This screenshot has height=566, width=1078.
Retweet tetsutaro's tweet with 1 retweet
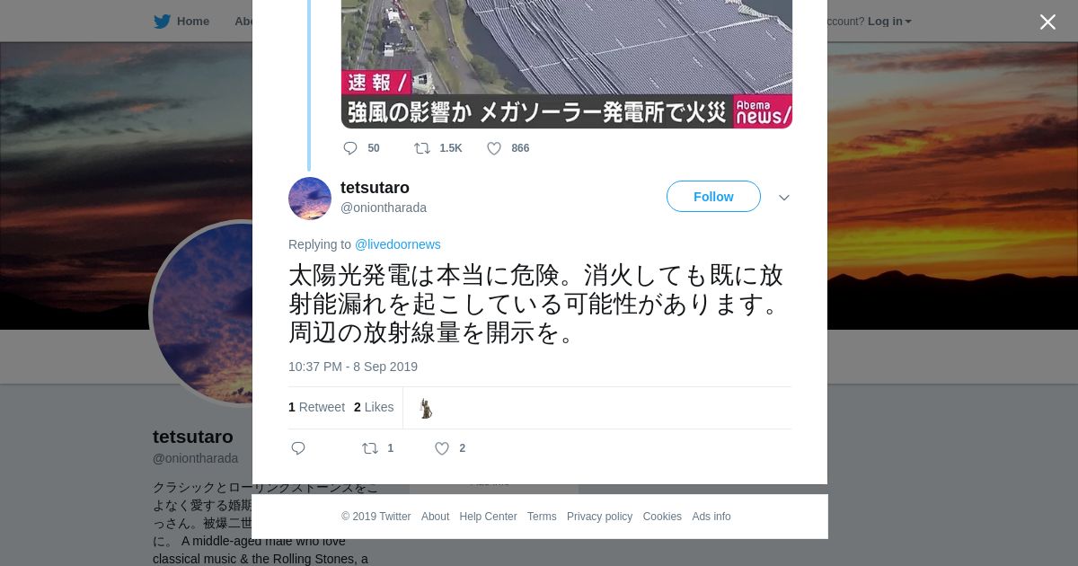[370, 448]
